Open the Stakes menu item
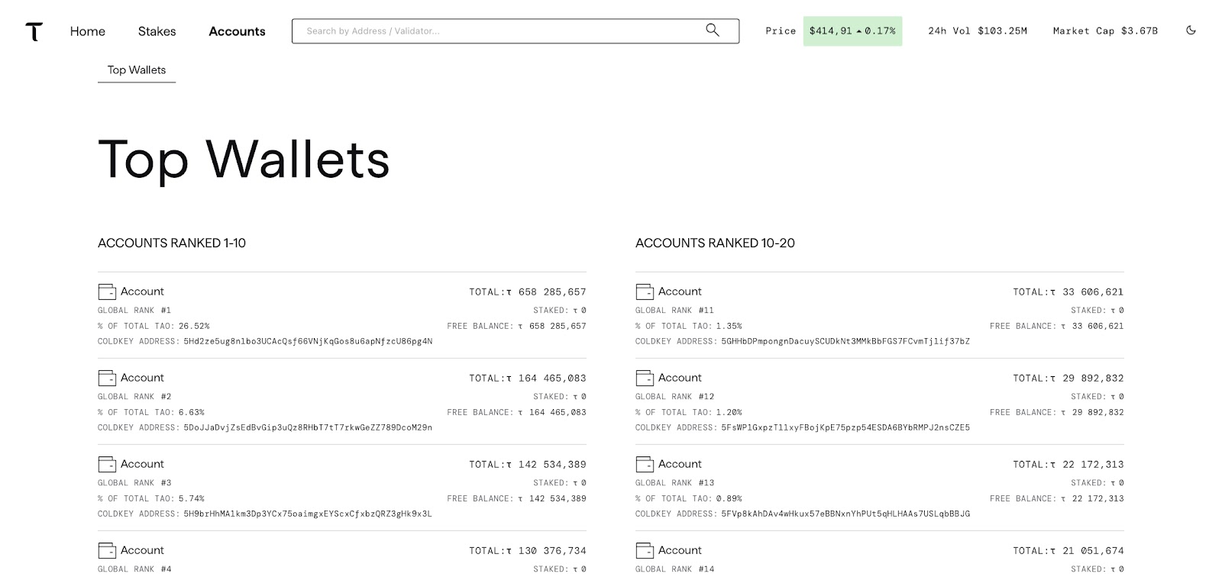This screenshot has width=1222, height=580. pyautogui.click(x=157, y=31)
